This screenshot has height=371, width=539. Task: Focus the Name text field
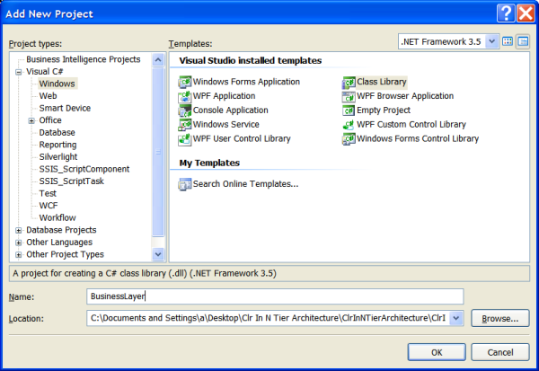(275, 296)
